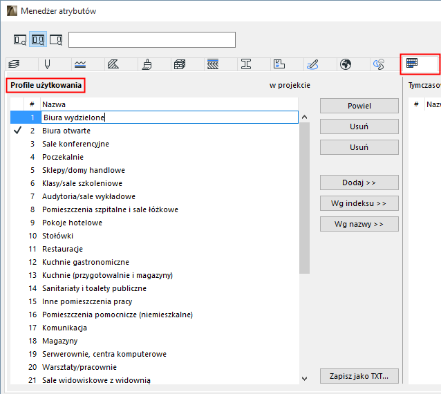The width and height of the screenshot is (441, 394).
Task: Click the Biura wydzielone name edit field
Action: pyautogui.click(x=169, y=118)
